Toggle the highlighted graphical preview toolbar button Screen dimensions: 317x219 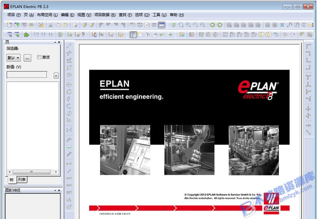161,25
